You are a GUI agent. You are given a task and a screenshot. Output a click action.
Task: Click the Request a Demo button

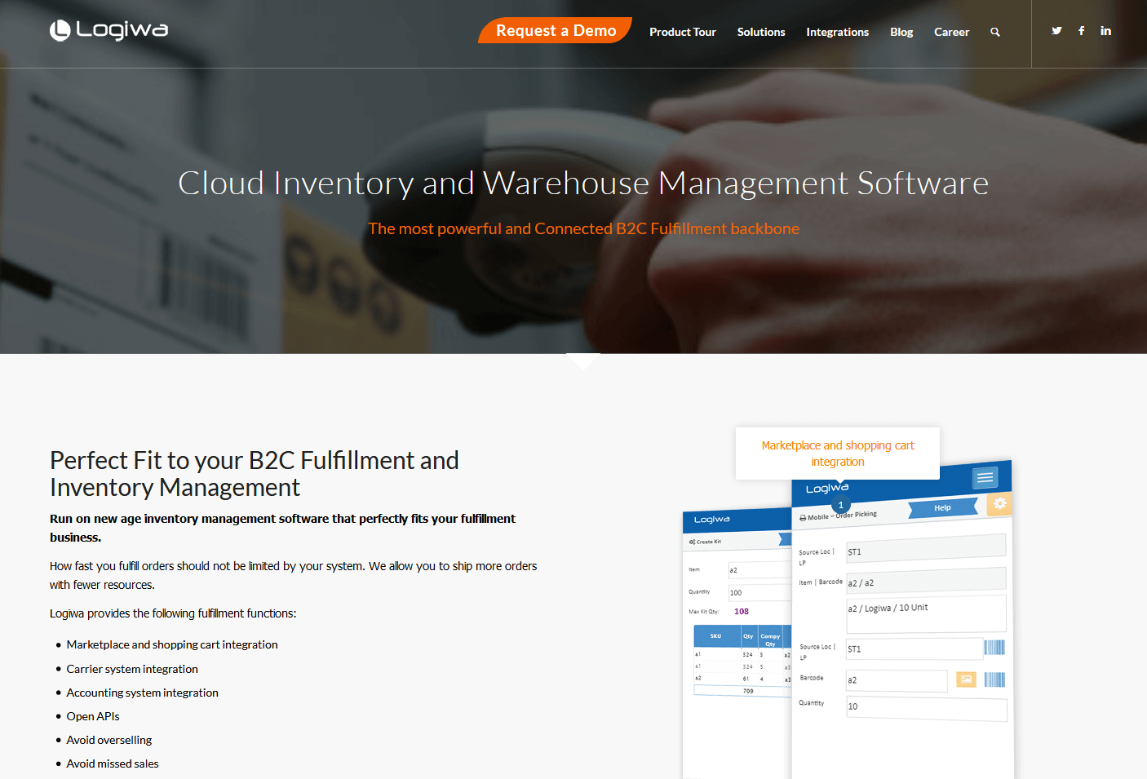coord(556,30)
